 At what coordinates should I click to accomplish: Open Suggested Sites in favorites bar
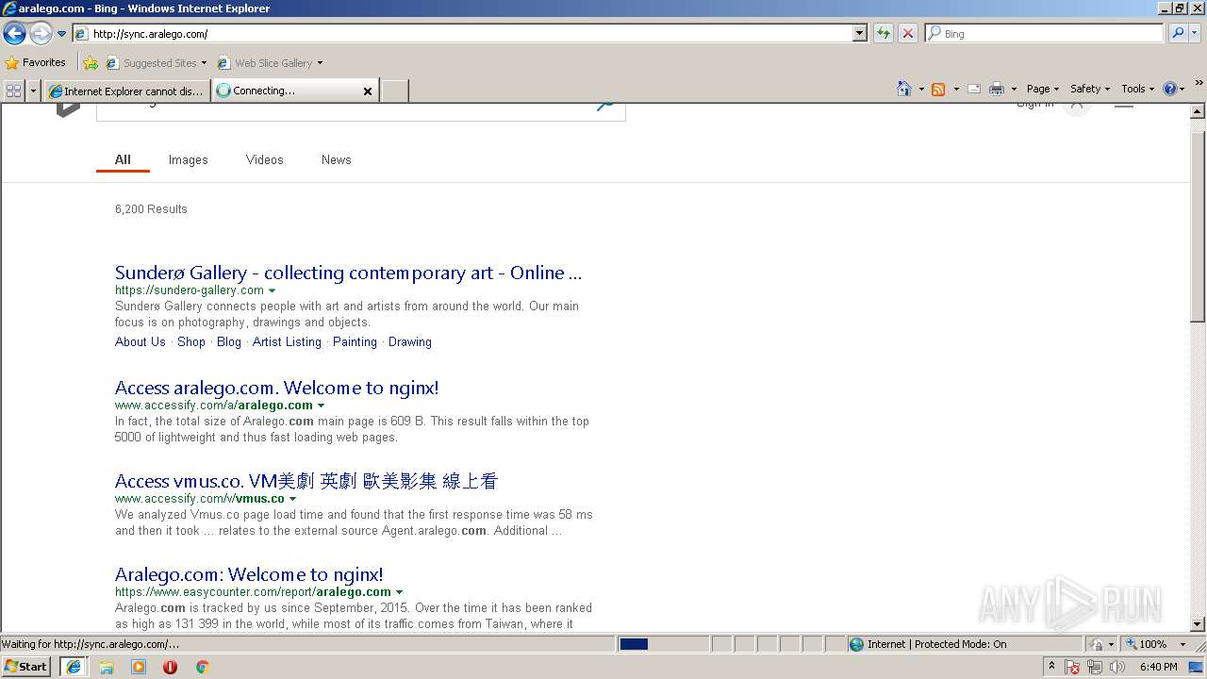tap(156, 63)
